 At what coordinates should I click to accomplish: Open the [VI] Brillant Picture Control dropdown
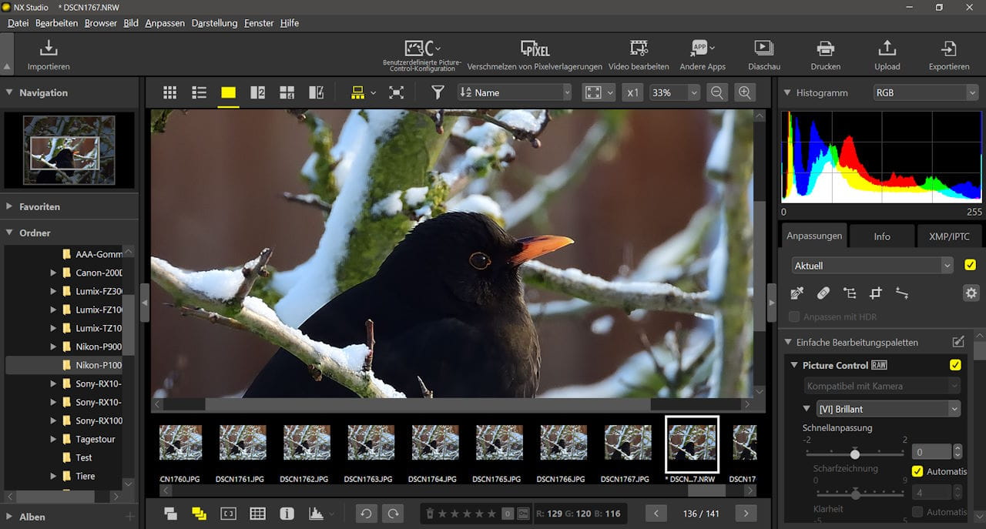(888, 409)
